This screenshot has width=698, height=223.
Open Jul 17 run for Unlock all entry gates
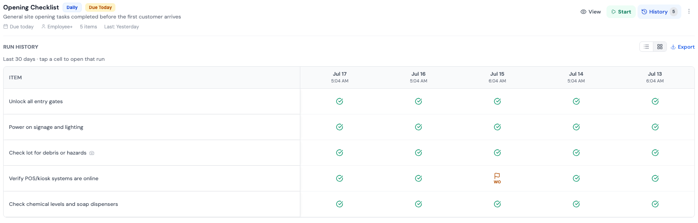pos(340,101)
